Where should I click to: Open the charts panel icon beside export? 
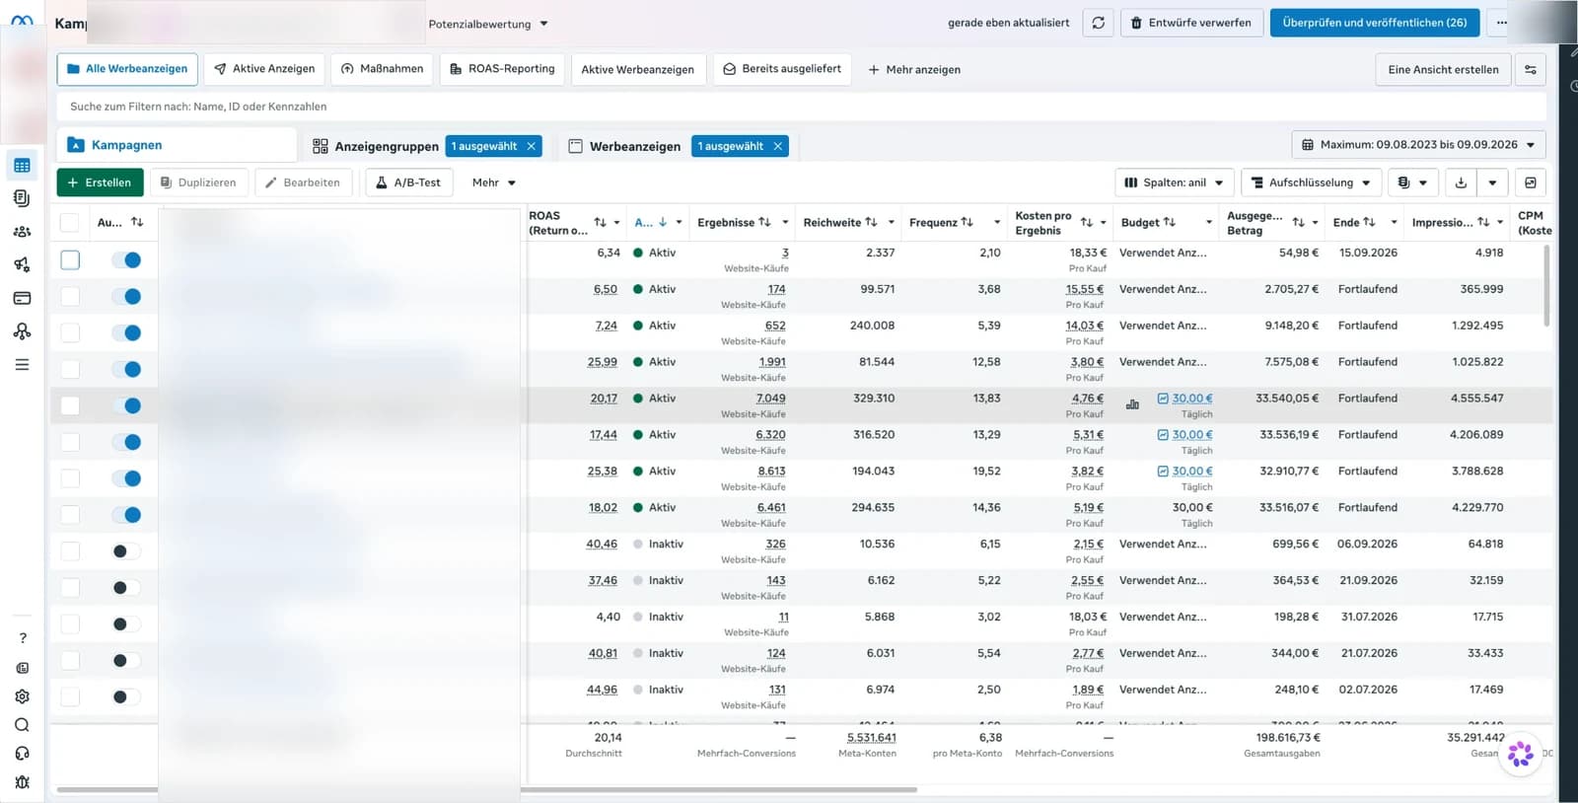tap(1530, 182)
